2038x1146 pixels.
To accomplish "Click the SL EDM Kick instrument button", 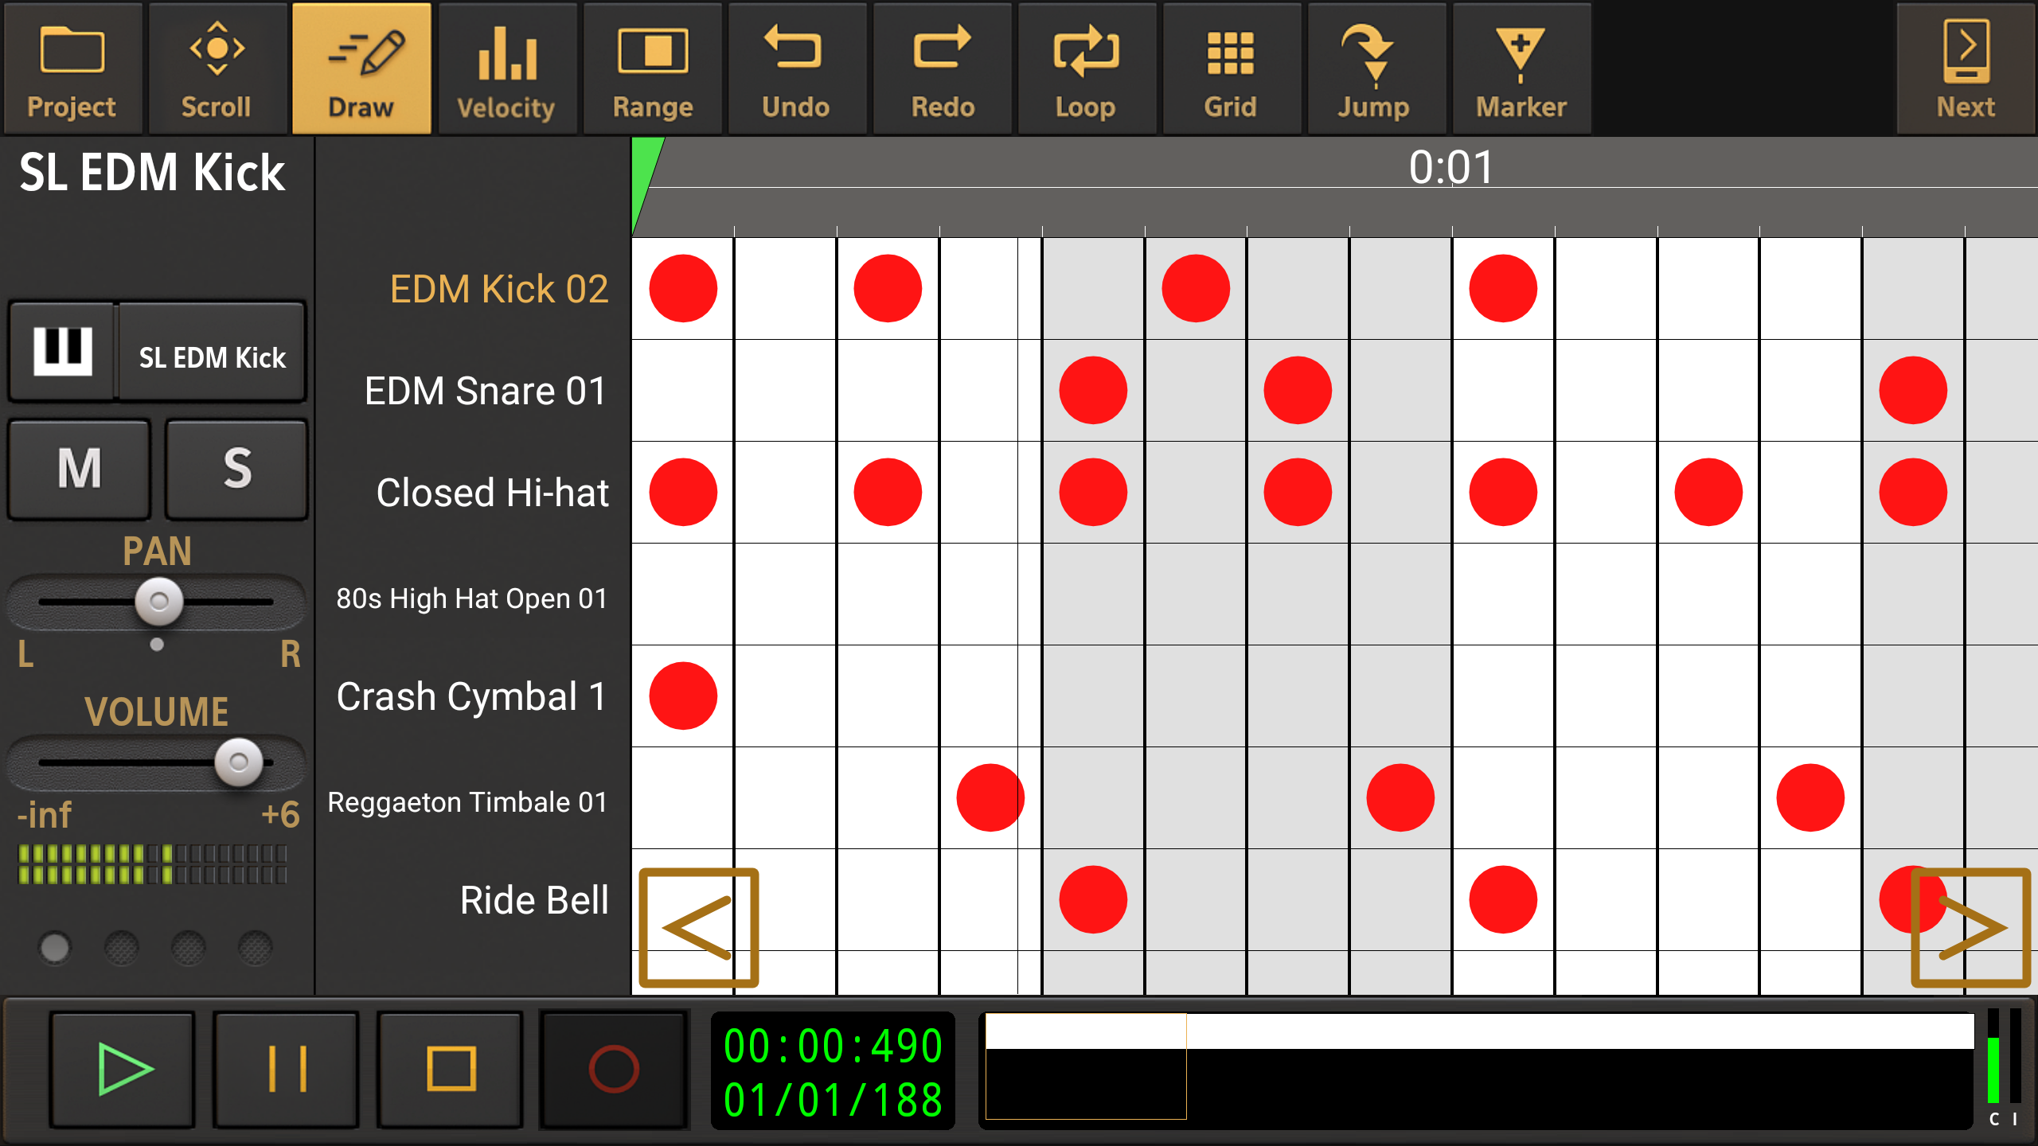I will (212, 351).
